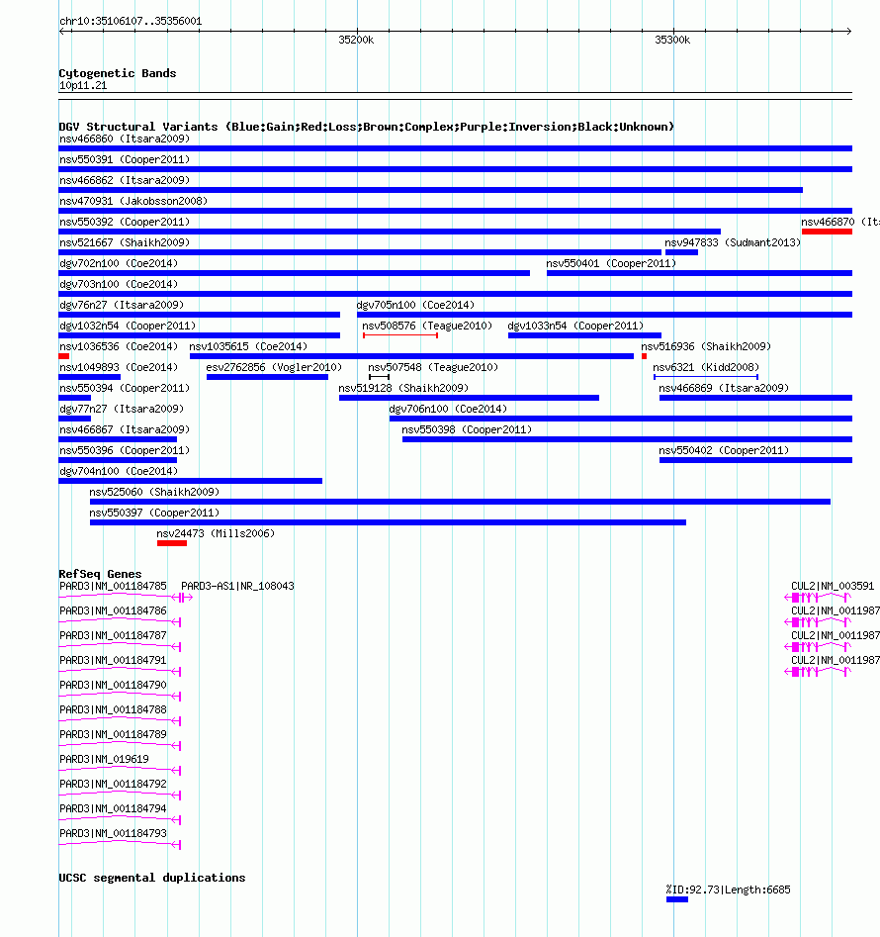Click the PARD3|NM_001184793 transcript label
Screen dimensions: 880x937
(x=113, y=834)
